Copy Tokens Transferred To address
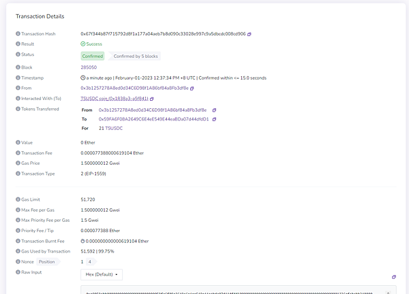This screenshot has width=409, height=294. (214, 119)
